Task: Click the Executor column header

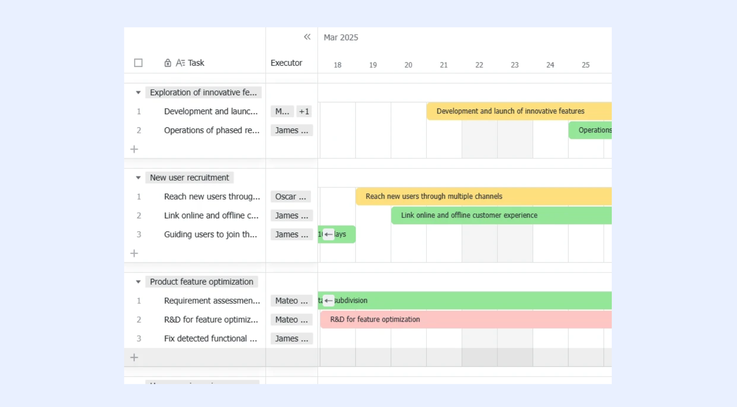Action: pyautogui.click(x=286, y=63)
